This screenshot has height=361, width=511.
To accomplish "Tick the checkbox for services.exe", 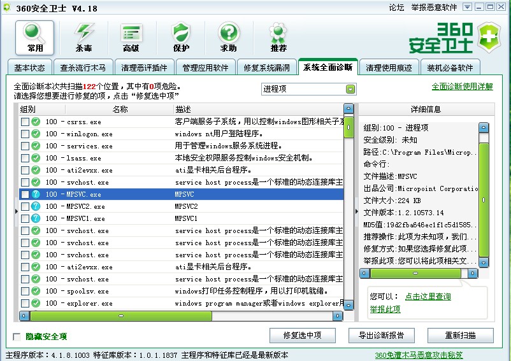I will click(25, 146).
